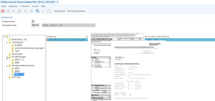Open the Bearbeiten menu

13,6
